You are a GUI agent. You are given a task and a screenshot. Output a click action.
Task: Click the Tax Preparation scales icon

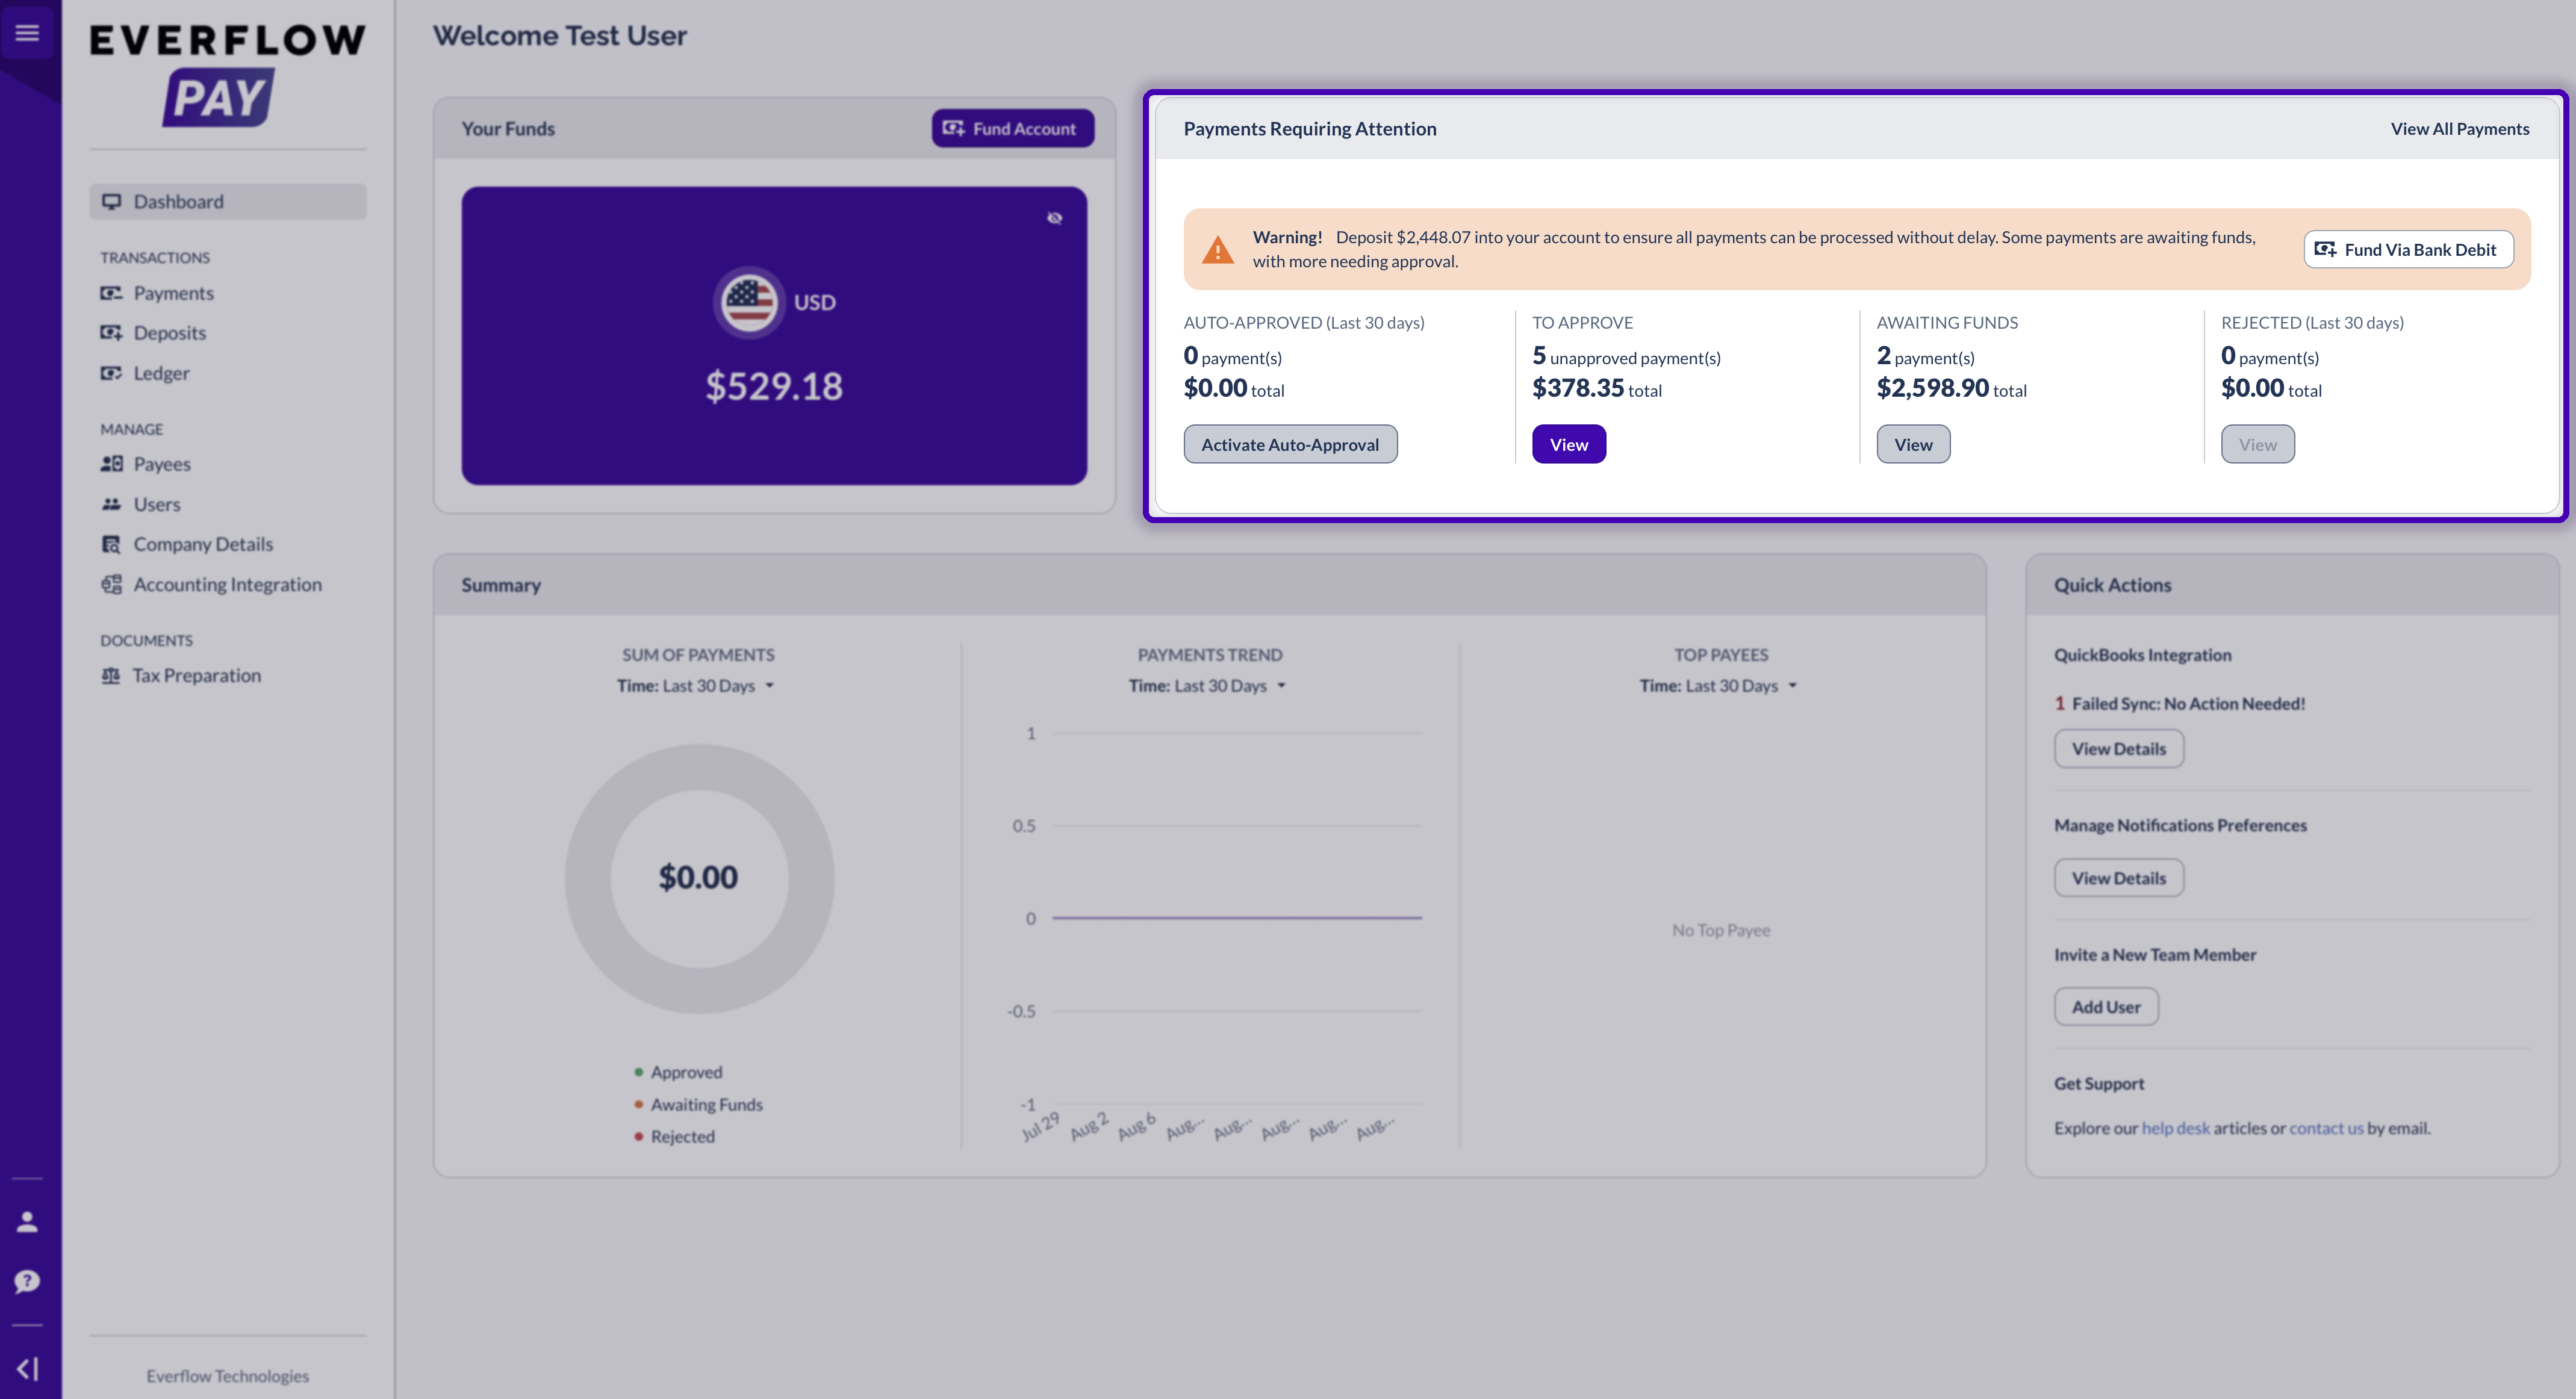click(111, 676)
